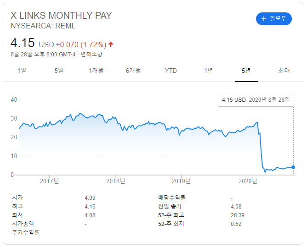
Task: Switch to the 1개월 chart range
Action: point(96,71)
